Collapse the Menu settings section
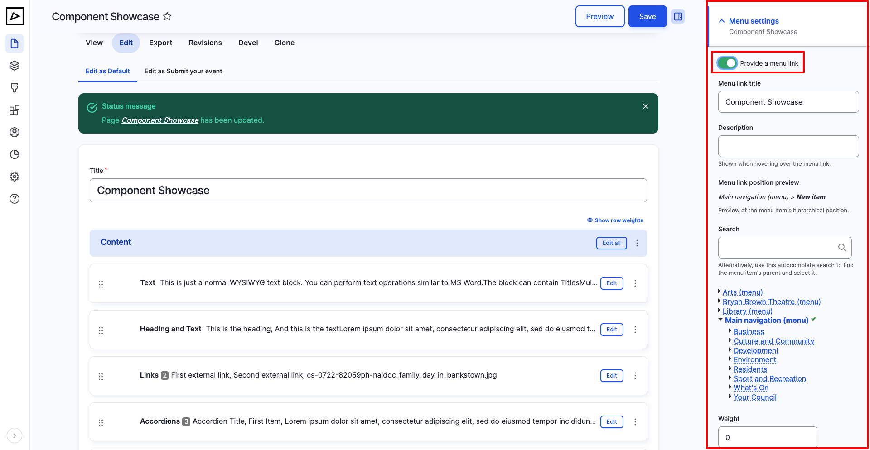This screenshot has width=870, height=450. tap(721, 21)
